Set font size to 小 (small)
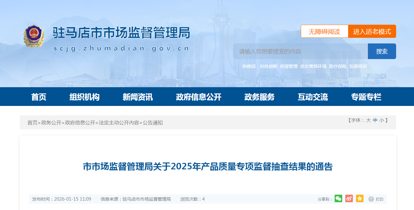Image resolution: width=414 pixels, height=210 pixels. (381, 120)
